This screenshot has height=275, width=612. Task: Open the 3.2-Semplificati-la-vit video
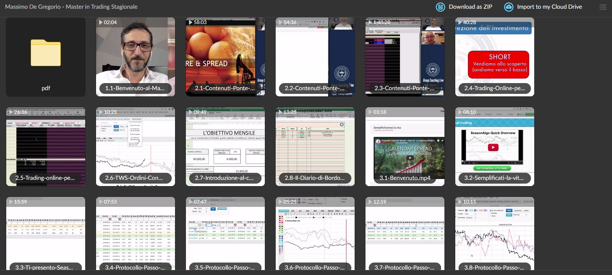[495, 147]
